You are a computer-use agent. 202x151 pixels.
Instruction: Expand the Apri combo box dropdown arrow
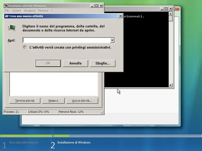(112, 40)
